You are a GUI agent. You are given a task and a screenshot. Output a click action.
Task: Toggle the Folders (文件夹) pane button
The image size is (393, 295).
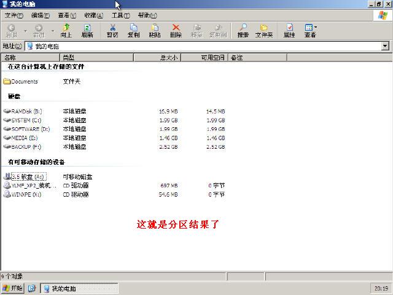click(264, 31)
